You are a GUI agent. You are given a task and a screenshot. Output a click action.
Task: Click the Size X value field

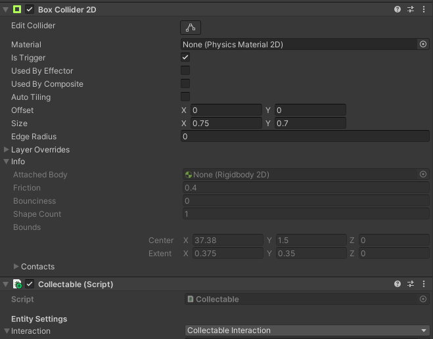(226, 124)
